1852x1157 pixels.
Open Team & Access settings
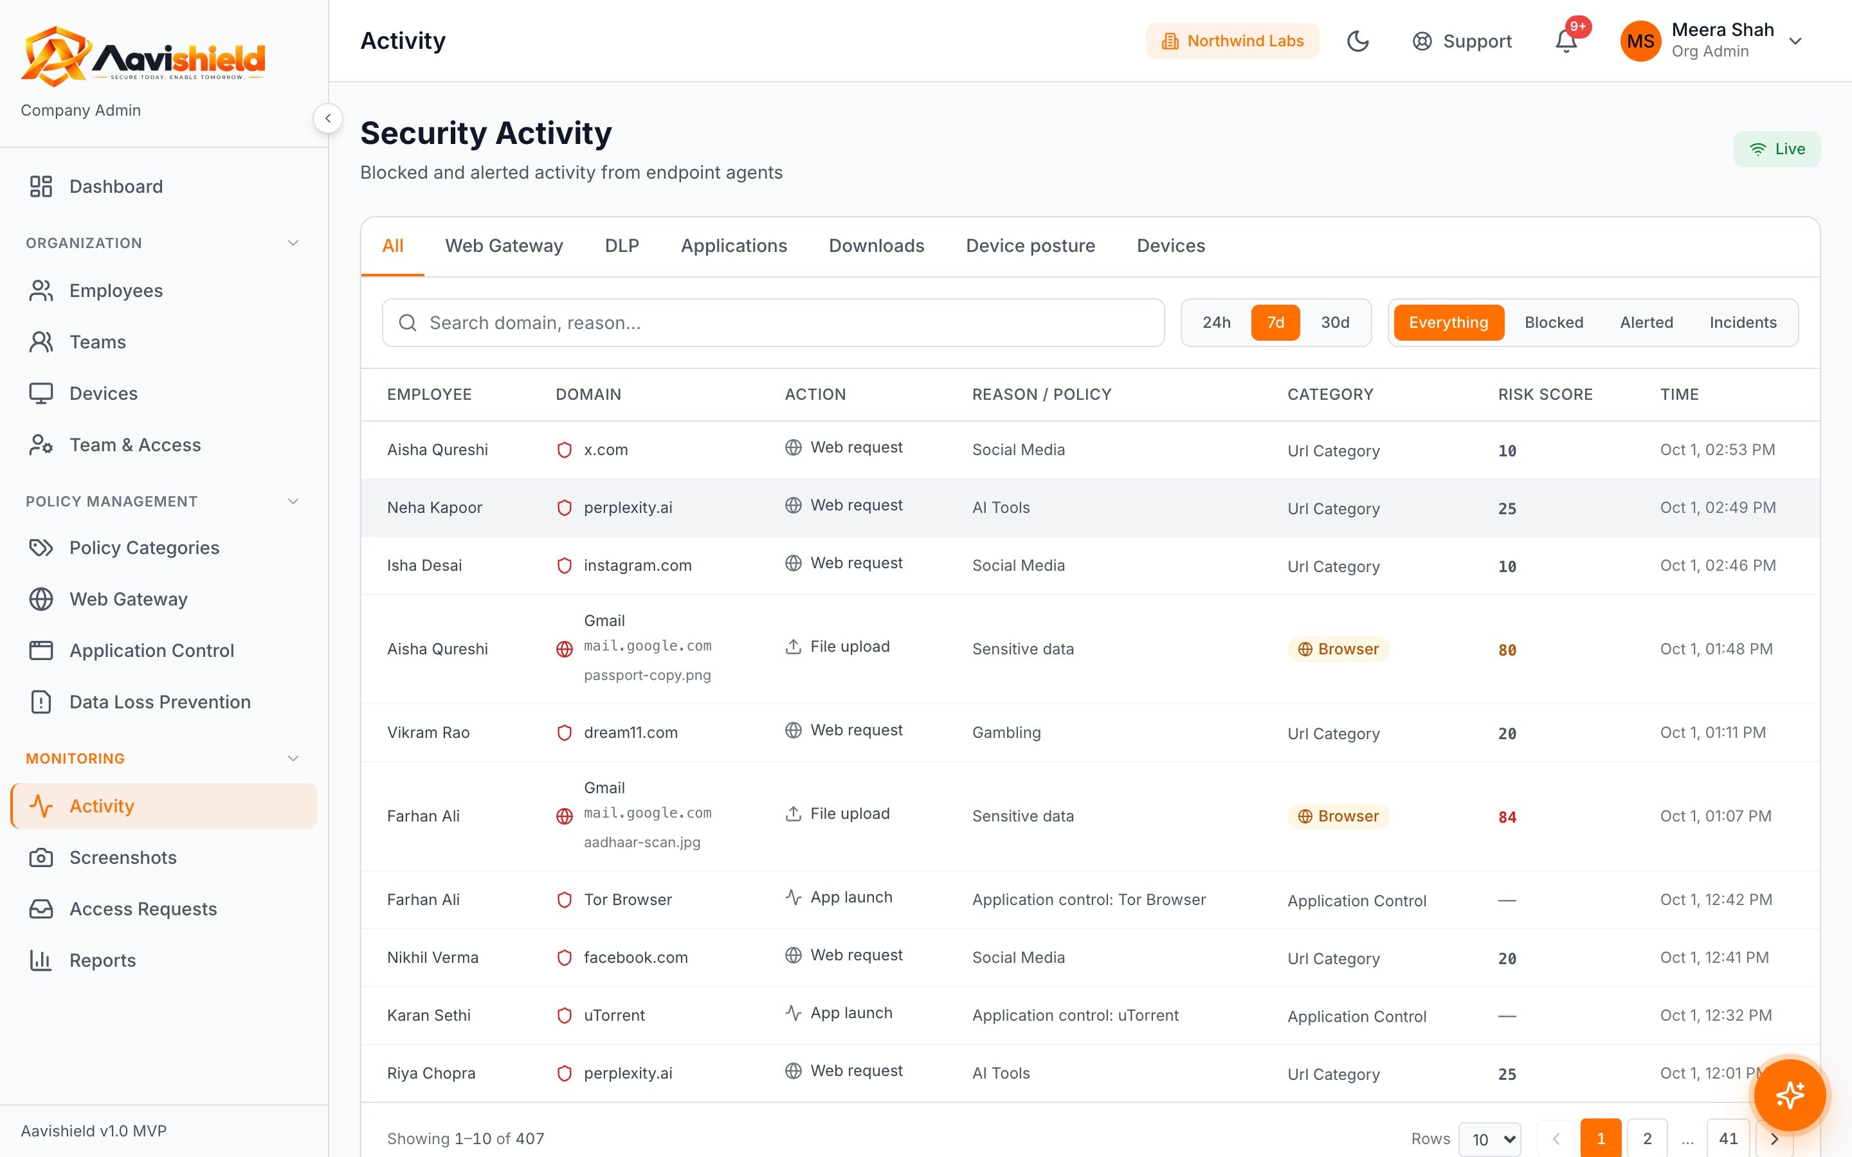[x=164, y=445]
